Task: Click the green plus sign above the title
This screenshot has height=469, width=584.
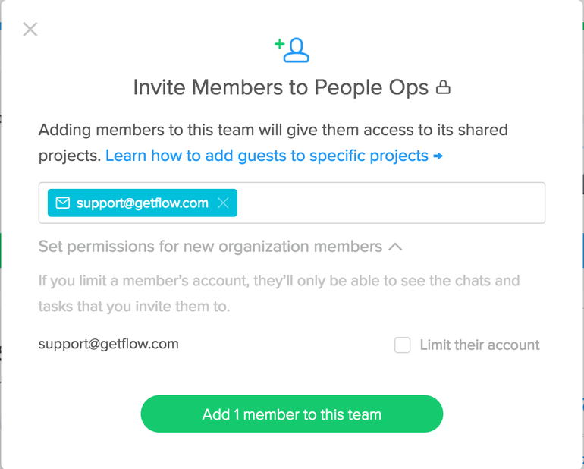Action: [x=279, y=44]
